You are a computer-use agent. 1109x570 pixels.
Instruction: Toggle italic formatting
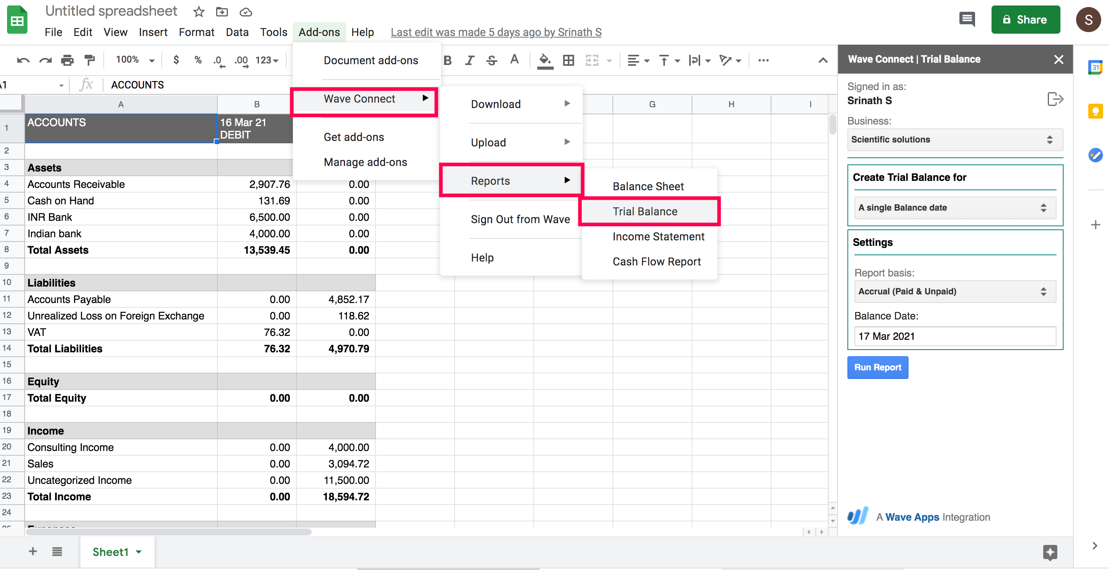(x=469, y=60)
